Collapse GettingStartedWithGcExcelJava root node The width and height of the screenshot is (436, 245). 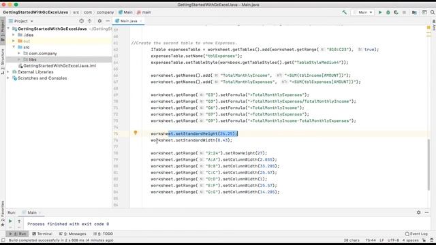point(8,29)
